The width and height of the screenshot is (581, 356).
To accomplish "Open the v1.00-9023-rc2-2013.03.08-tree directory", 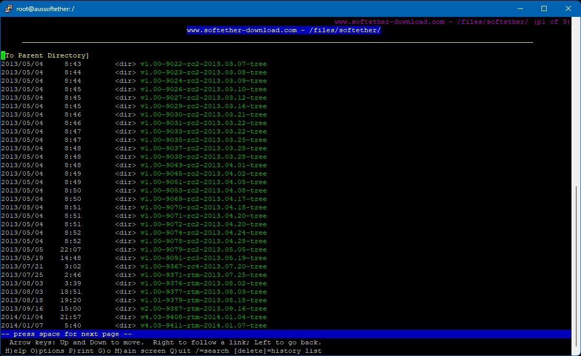I will point(203,72).
